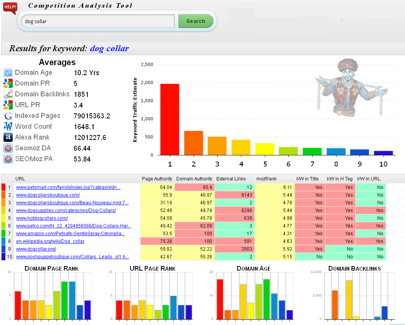Image resolution: width=405 pixels, height=325 pixels.
Task: Click the blue dog collar keyword heading
Action: pyautogui.click(x=109, y=49)
